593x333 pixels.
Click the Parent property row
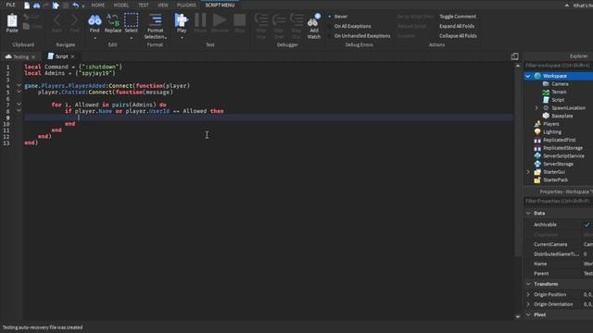558,274
